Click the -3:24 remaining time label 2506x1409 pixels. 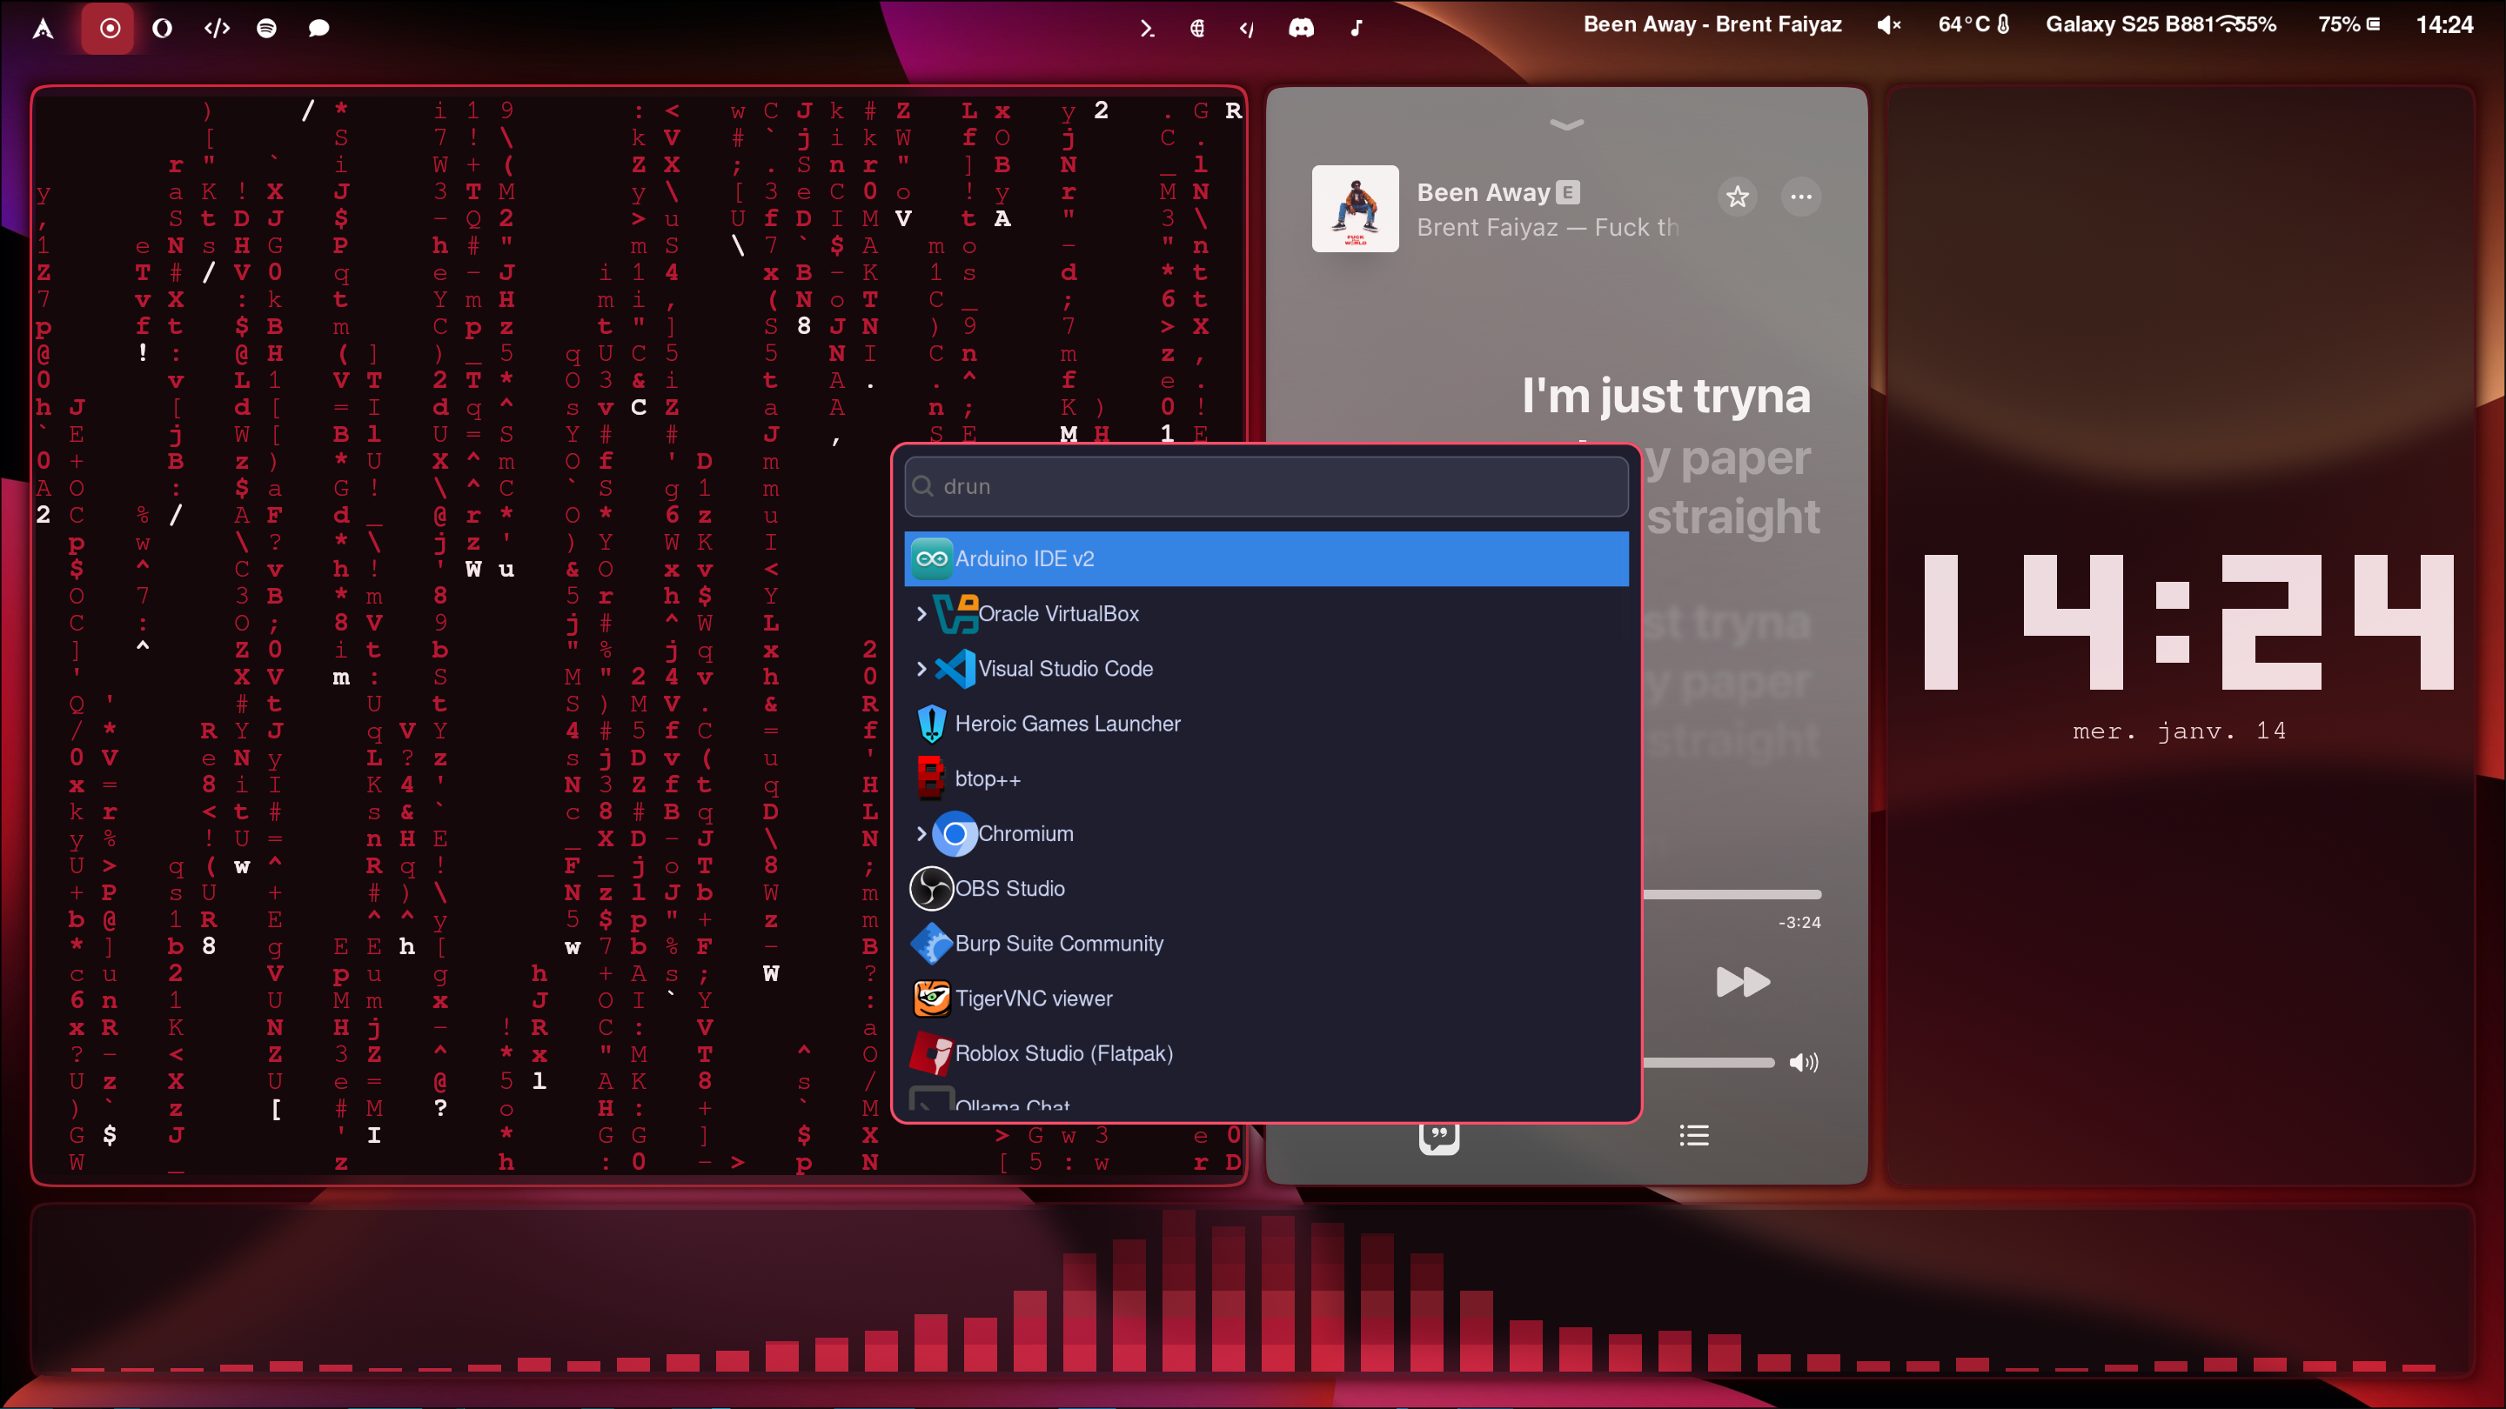coord(1799,923)
